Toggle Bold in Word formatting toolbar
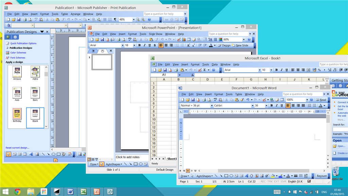Image resolution: width=348 pixels, height=196 pixels. [x=272, y=105]
